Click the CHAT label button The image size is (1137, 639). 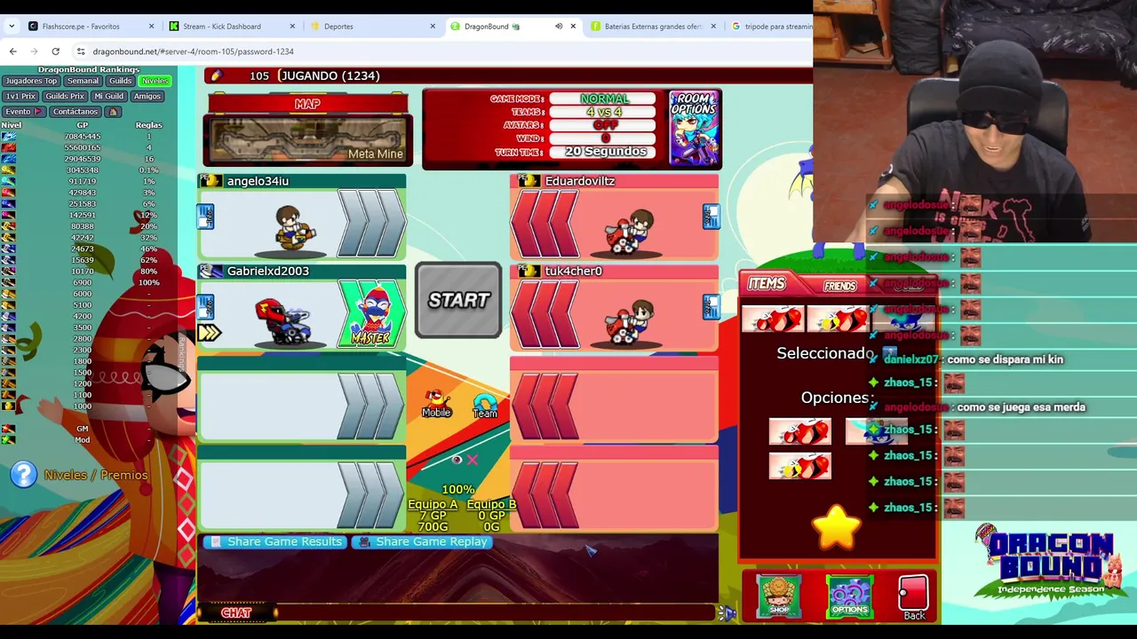[236, 612]
